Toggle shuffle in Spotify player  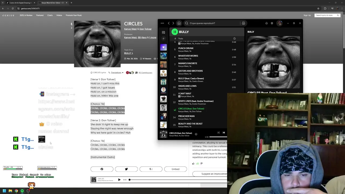click(x=218, y=133)
